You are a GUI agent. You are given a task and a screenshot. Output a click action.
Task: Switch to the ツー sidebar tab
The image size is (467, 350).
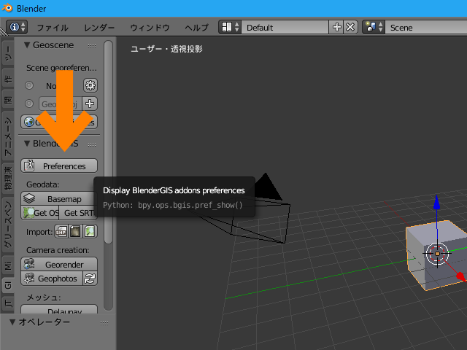point(8,53)
